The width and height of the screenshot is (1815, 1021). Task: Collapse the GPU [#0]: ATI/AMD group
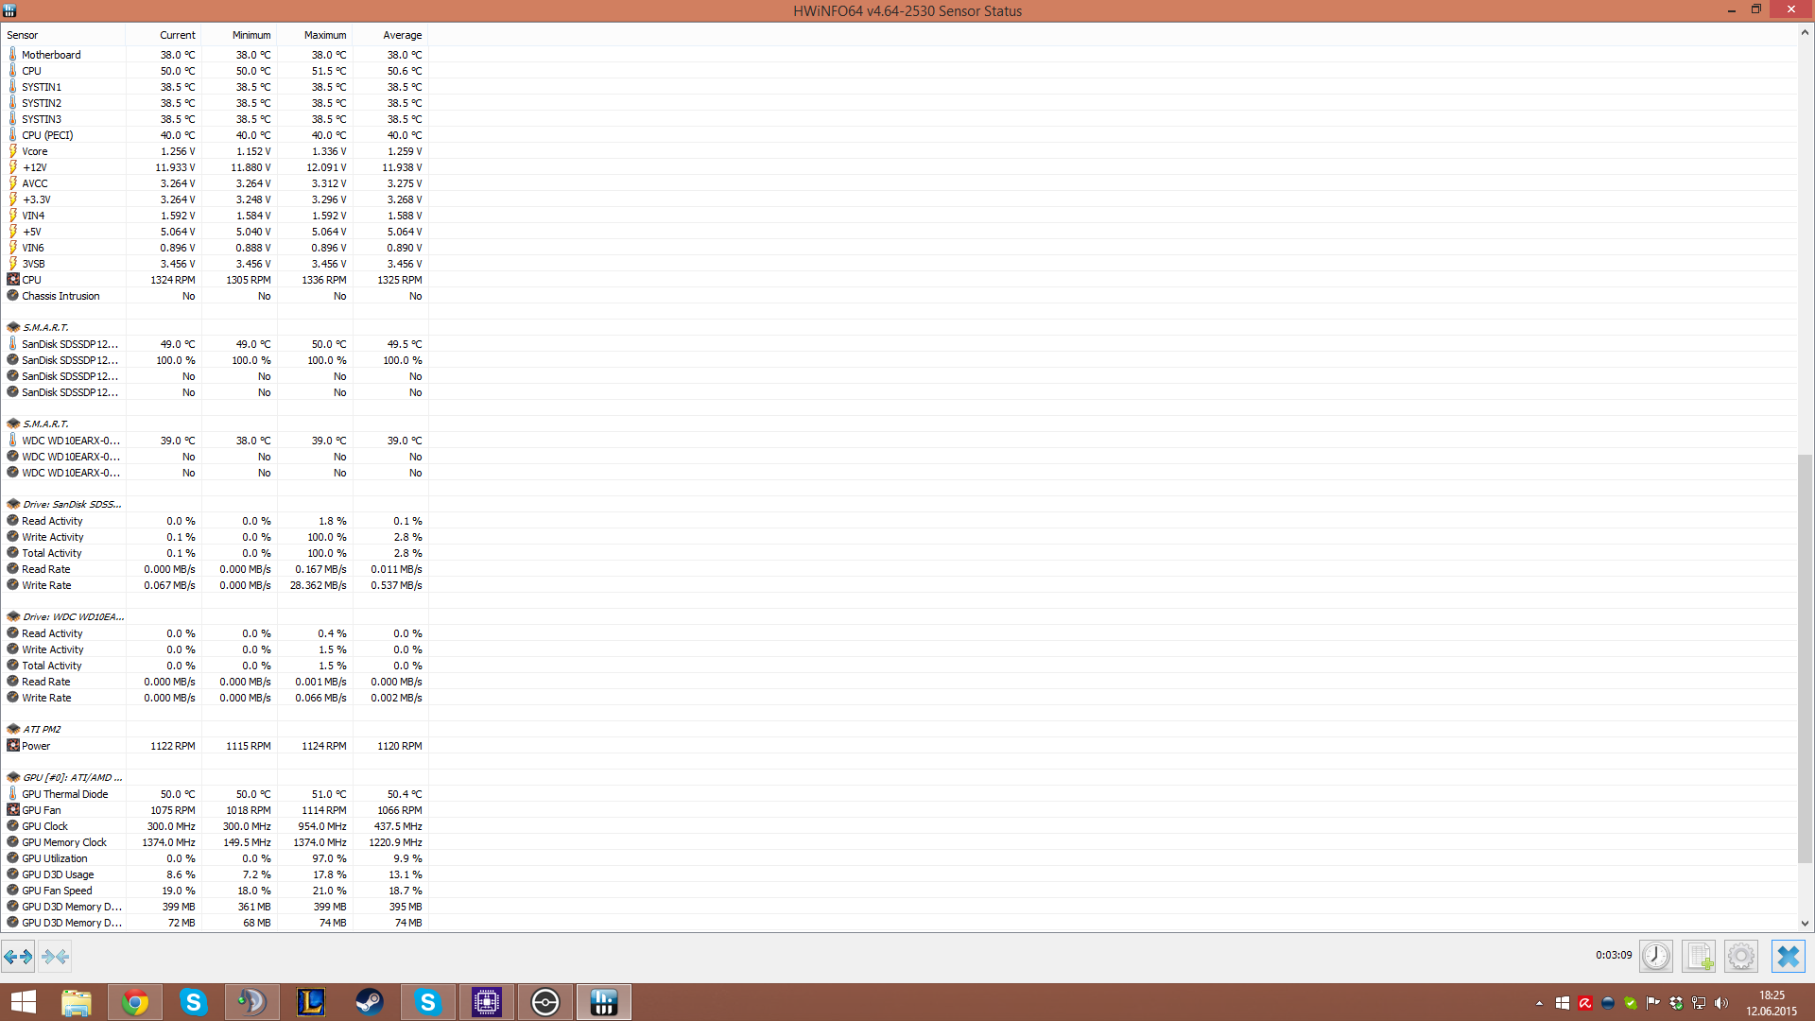72,777
